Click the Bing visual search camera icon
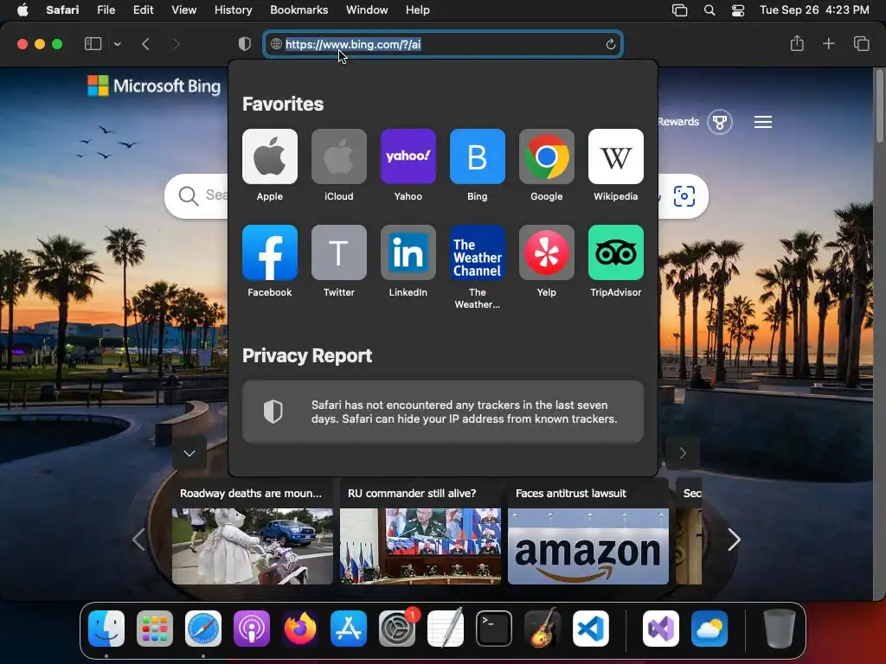The height and width of the screenshot is (664, 886). (x=684, y=196)
